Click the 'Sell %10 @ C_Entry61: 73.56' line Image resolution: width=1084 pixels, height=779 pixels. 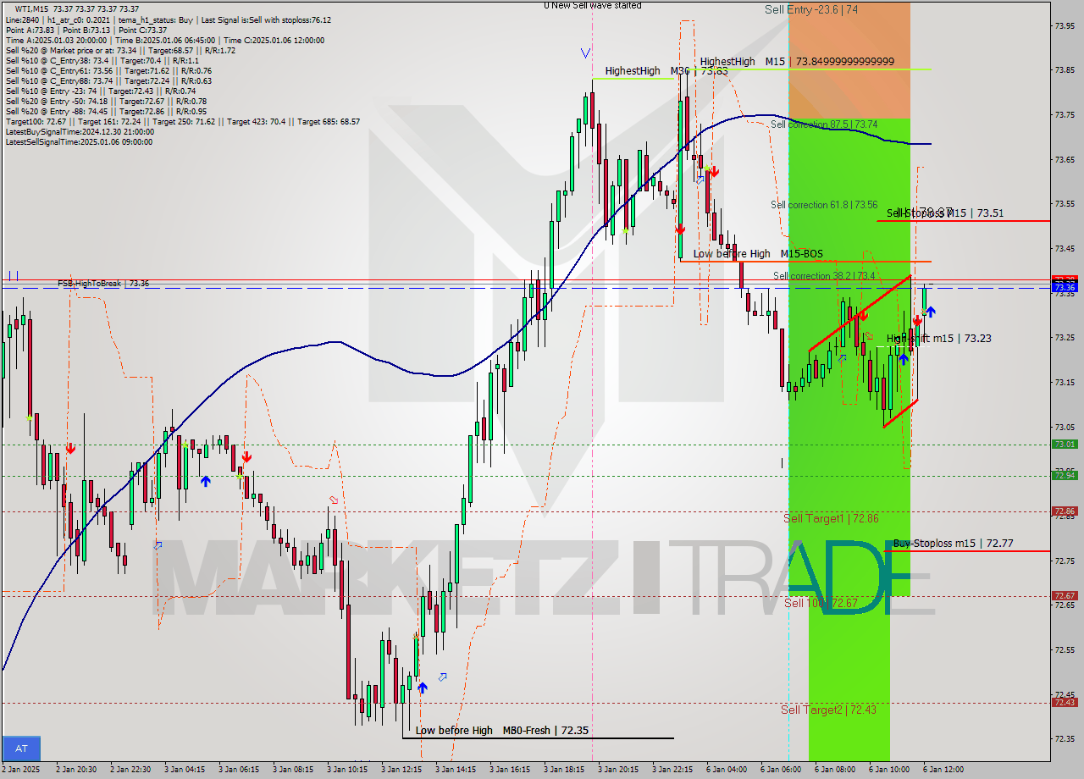pyautogui.click(x=108, y=70)
